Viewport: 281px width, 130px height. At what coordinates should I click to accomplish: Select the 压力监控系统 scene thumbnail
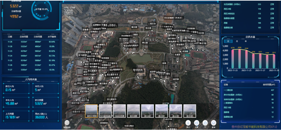105,111
